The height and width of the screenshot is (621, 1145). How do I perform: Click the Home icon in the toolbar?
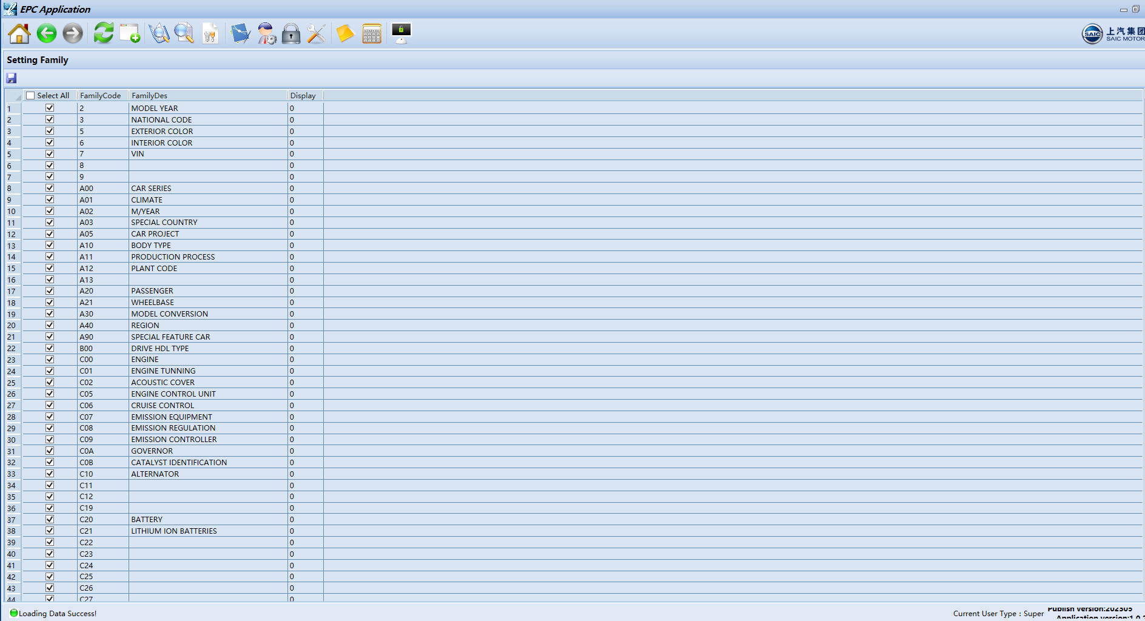click(x=18, y=34)
